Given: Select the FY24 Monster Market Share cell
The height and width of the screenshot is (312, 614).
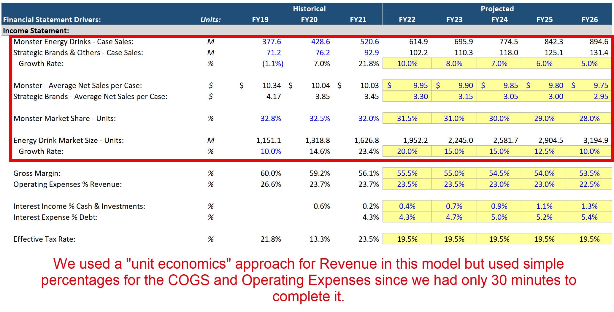Looking at the screenshot, I should click(x=499, y=118).
